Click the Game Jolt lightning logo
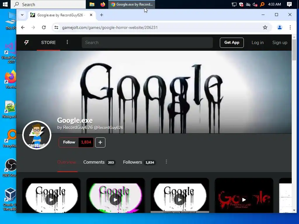This screenshot has height=224, width=299. pyautogui.click(x=27, y=43)
